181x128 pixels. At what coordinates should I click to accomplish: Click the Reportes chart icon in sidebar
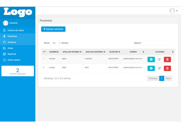point(4,54)
